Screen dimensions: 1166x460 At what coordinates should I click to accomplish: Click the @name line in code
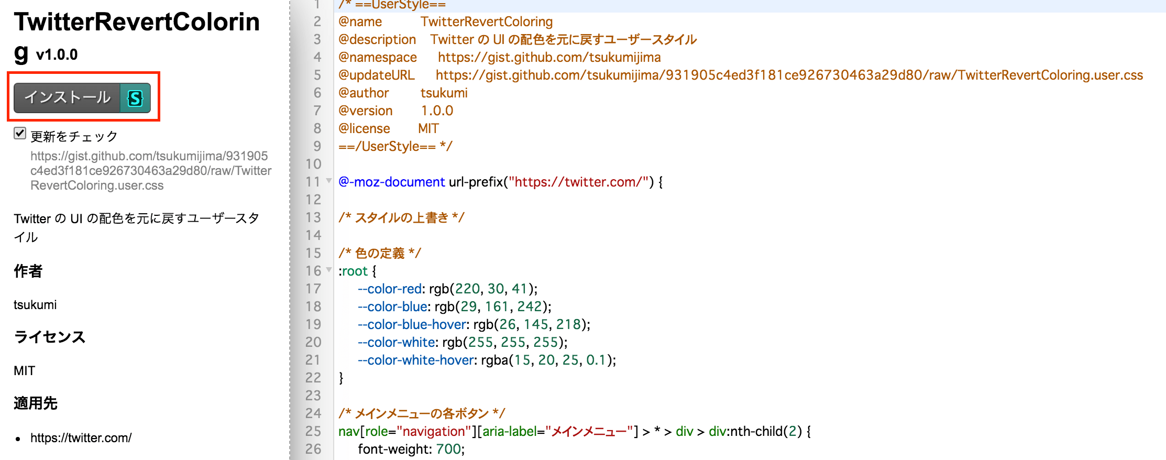point(445,21)
